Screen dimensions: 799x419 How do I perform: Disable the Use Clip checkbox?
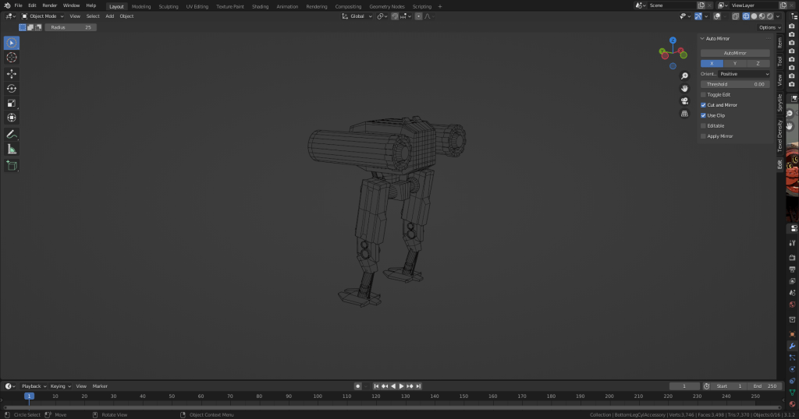[x=703, y=115]
